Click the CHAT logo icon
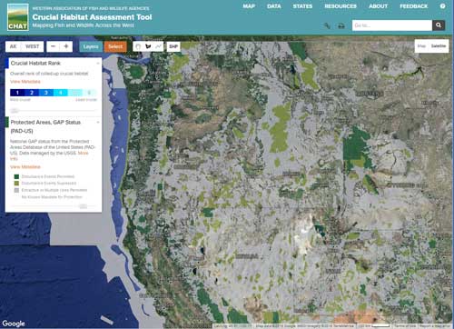The width and height of the screenshot is (454, 329). [17, 17]
